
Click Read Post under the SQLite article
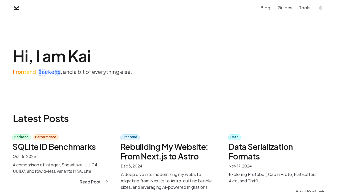coord(90,182)
